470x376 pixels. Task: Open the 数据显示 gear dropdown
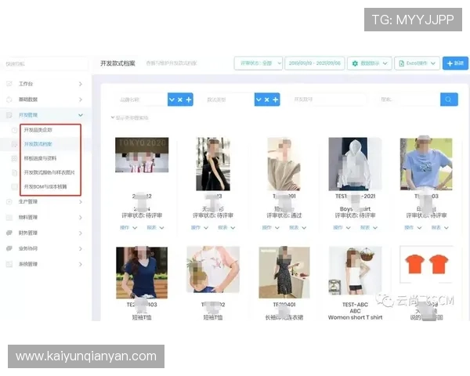(x=369, y=63)
